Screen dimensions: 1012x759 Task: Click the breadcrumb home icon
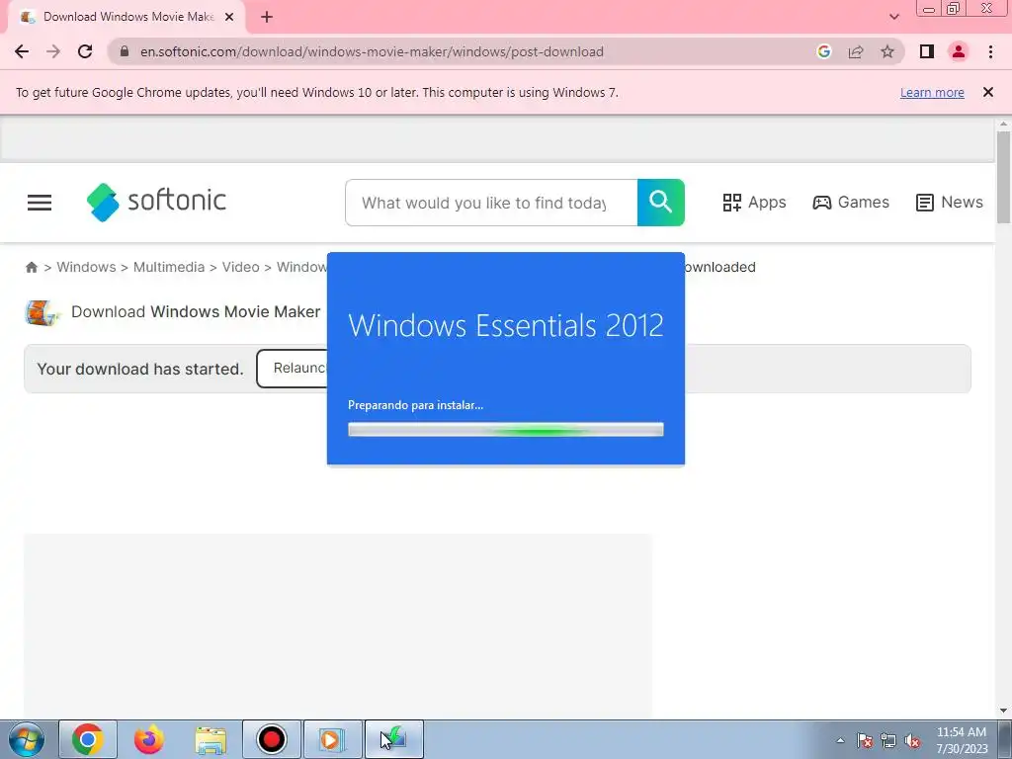pos(31,267)
